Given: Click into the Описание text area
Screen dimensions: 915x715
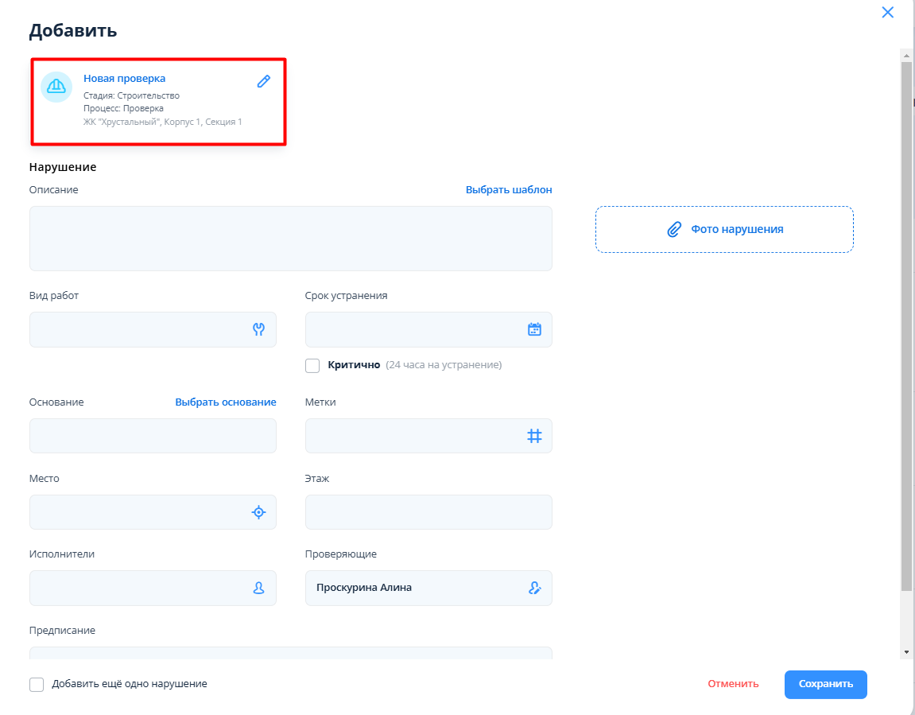Looking at the screenshot, I should (x=290, y=239).
